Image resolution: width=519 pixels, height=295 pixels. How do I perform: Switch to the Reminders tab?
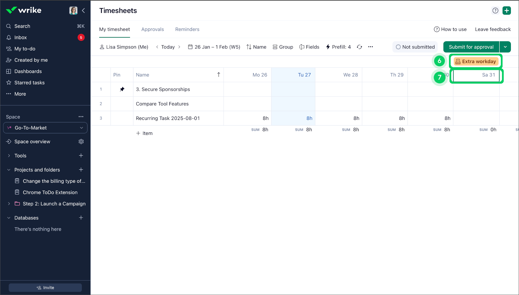(x=187, y=29)
